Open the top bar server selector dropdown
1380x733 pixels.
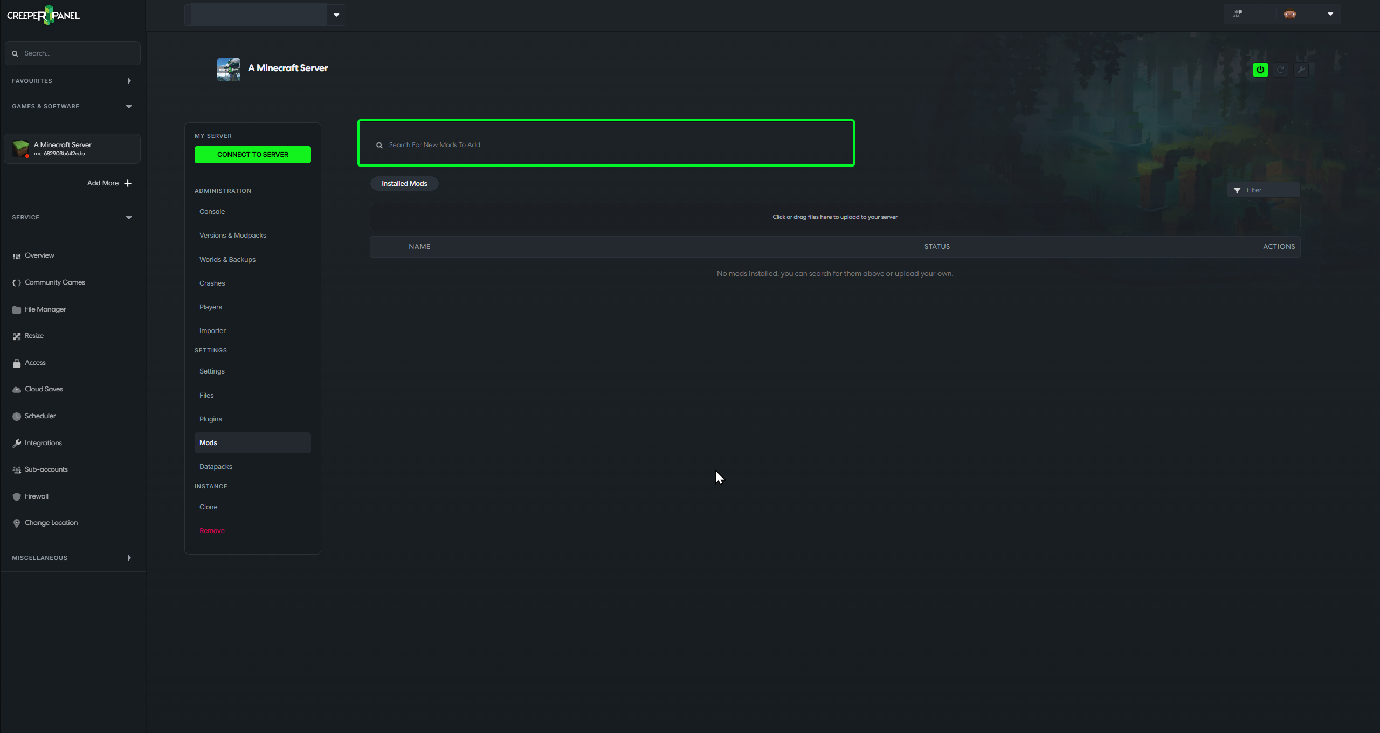point(336,15)
